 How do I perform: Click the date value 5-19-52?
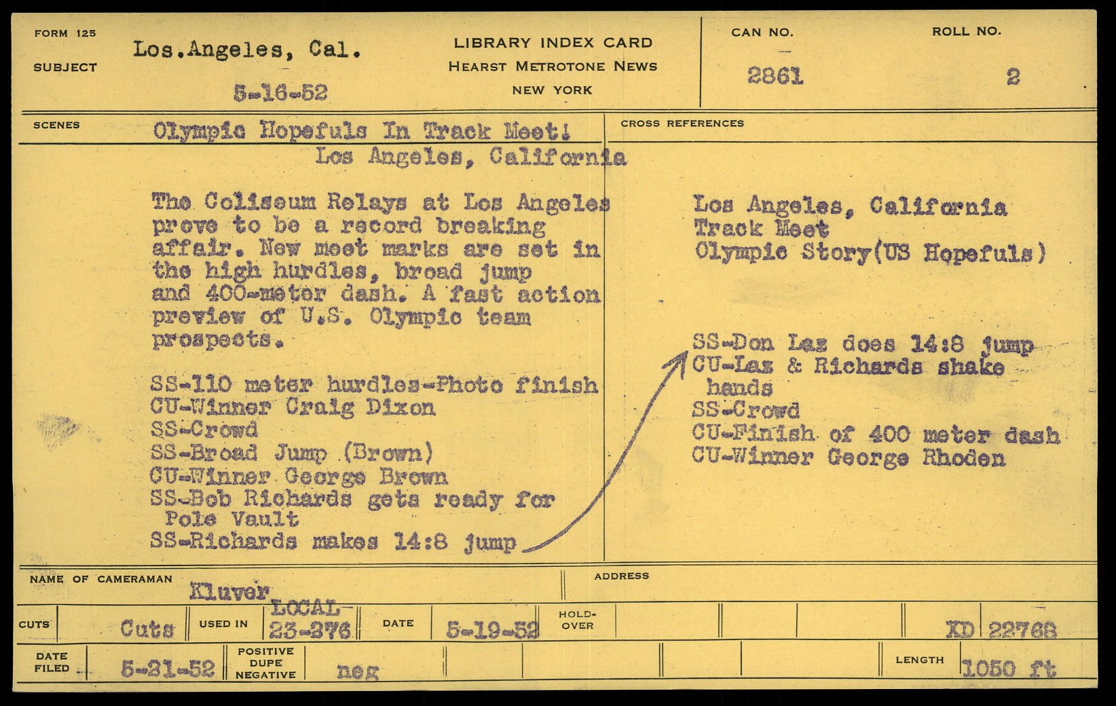pos(492,631)
